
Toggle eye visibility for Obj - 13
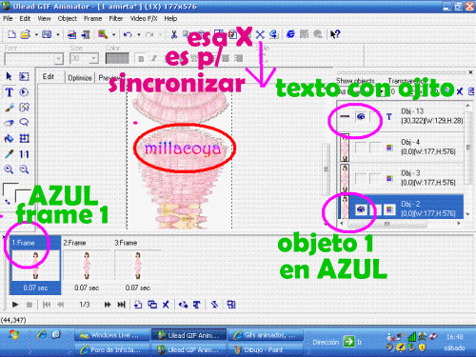point(361,117)
